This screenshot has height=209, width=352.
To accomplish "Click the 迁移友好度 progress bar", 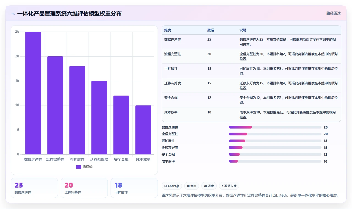I will click(x=275, y=147).
